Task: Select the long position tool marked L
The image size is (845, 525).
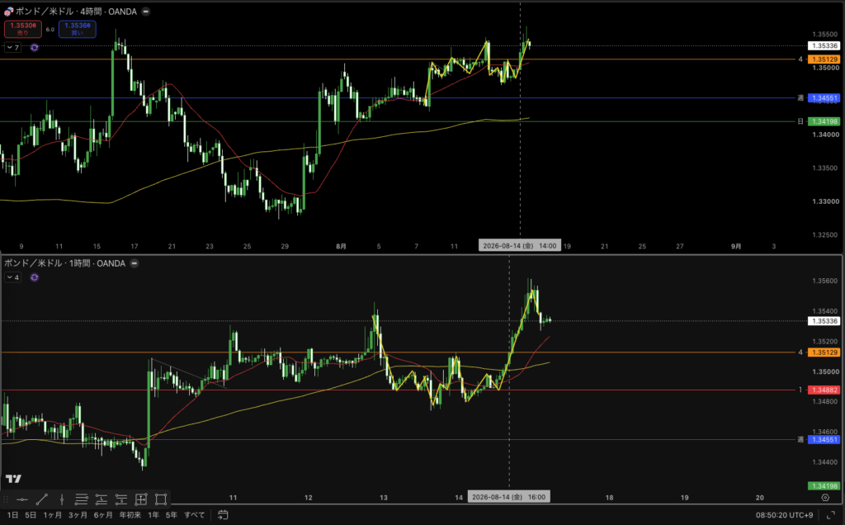Action: [101, 499]
